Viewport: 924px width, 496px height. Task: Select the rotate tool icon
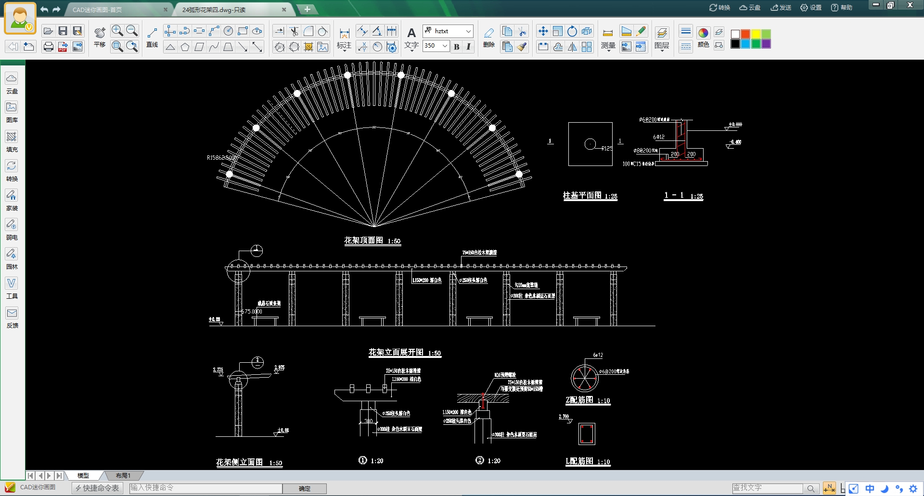572,31
